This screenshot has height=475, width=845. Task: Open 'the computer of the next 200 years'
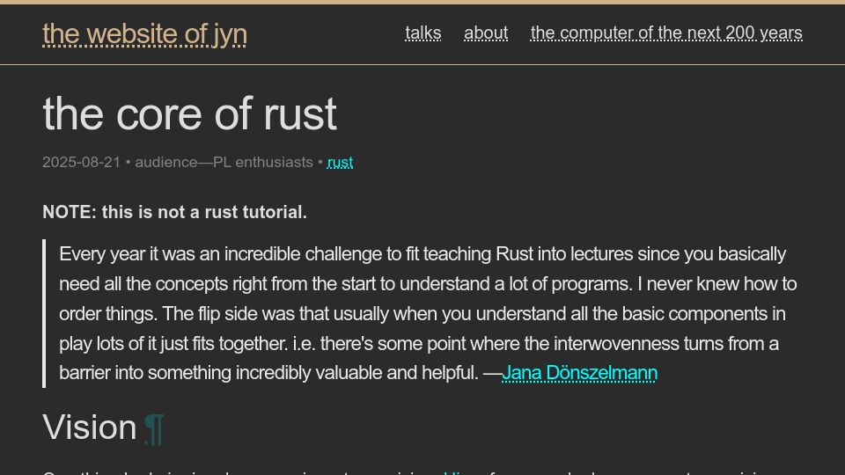pos(666,33)
